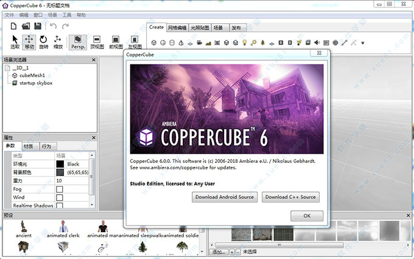Pick the Black ambient light color swatch
Screen dimensions: 414x259
60,164
